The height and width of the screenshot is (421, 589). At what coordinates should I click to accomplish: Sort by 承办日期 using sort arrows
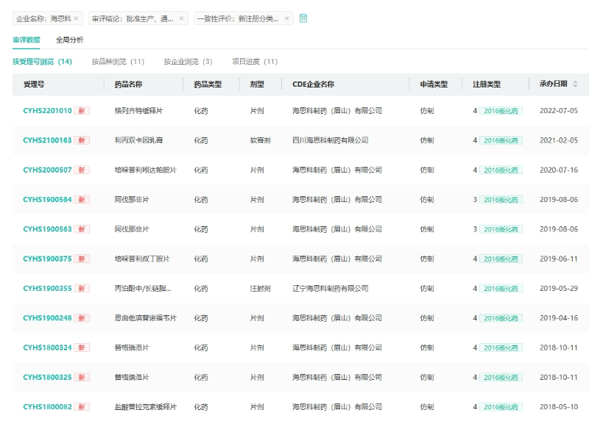point(575,84)
